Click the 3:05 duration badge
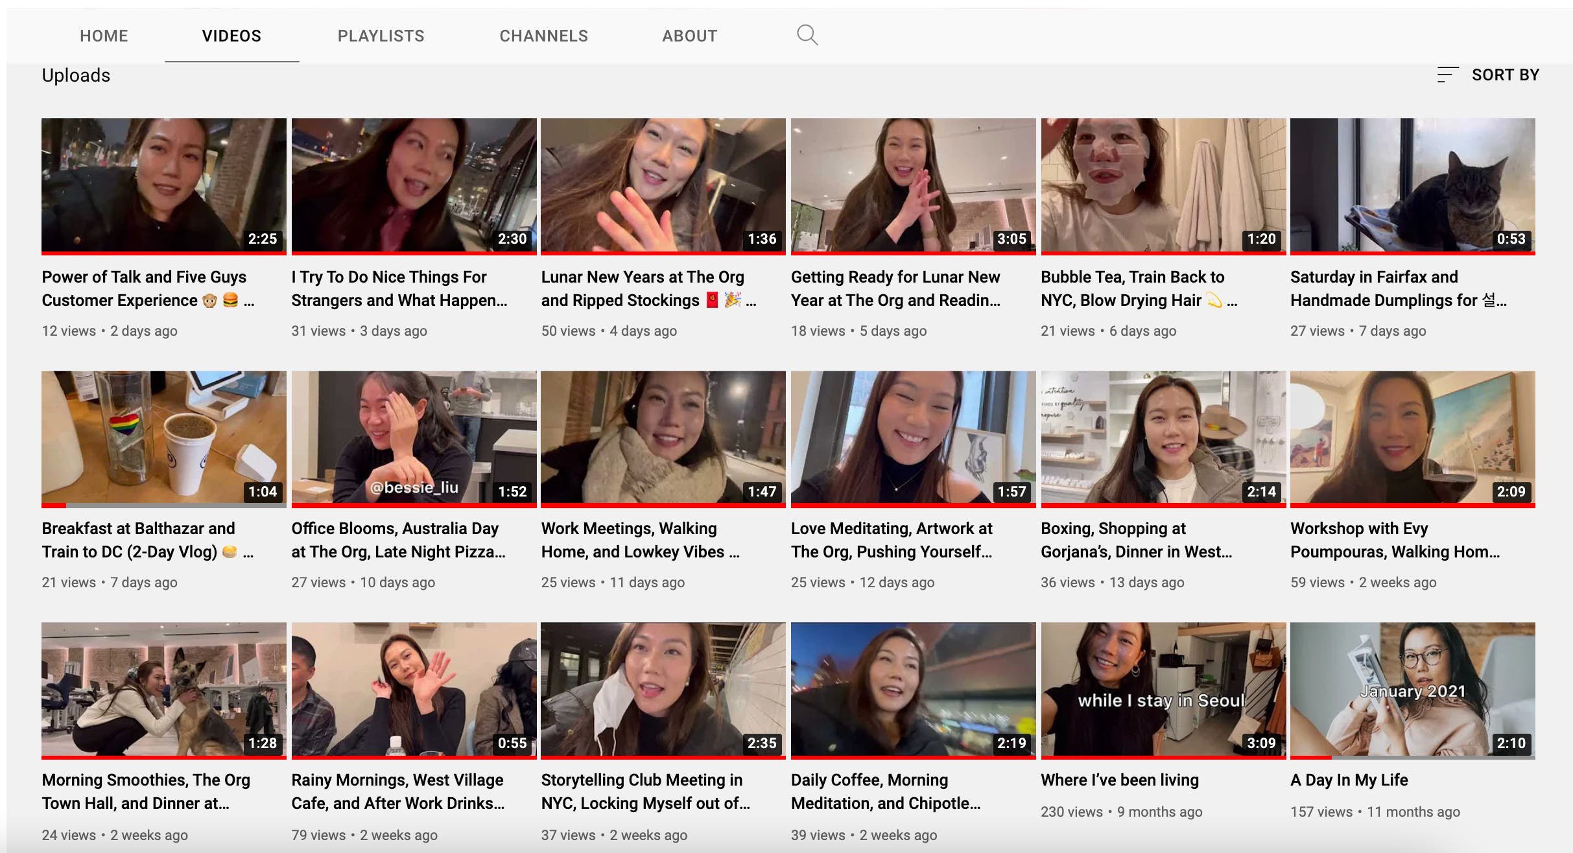 click(x=1011, y=239)
